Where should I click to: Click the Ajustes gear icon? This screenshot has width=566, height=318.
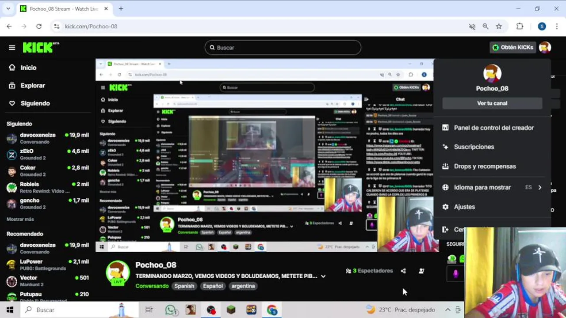click(445, 207)
